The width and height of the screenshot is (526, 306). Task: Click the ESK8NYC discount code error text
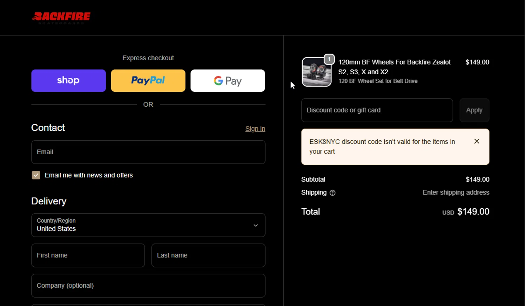382,147
